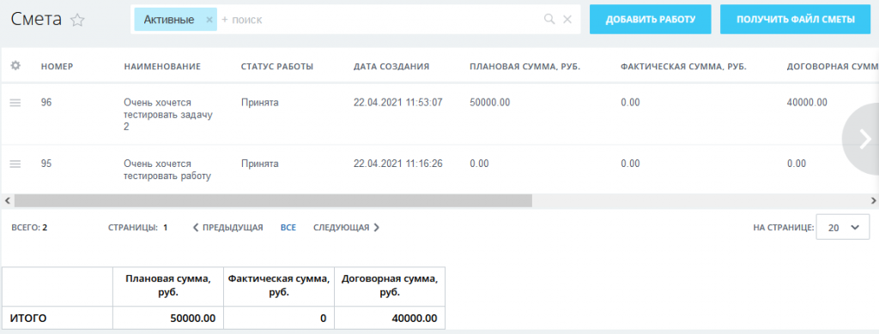Click the search magnifier icon
Image resolution: width=879 pixels, height=334 pixels.
tap(549, 20)
